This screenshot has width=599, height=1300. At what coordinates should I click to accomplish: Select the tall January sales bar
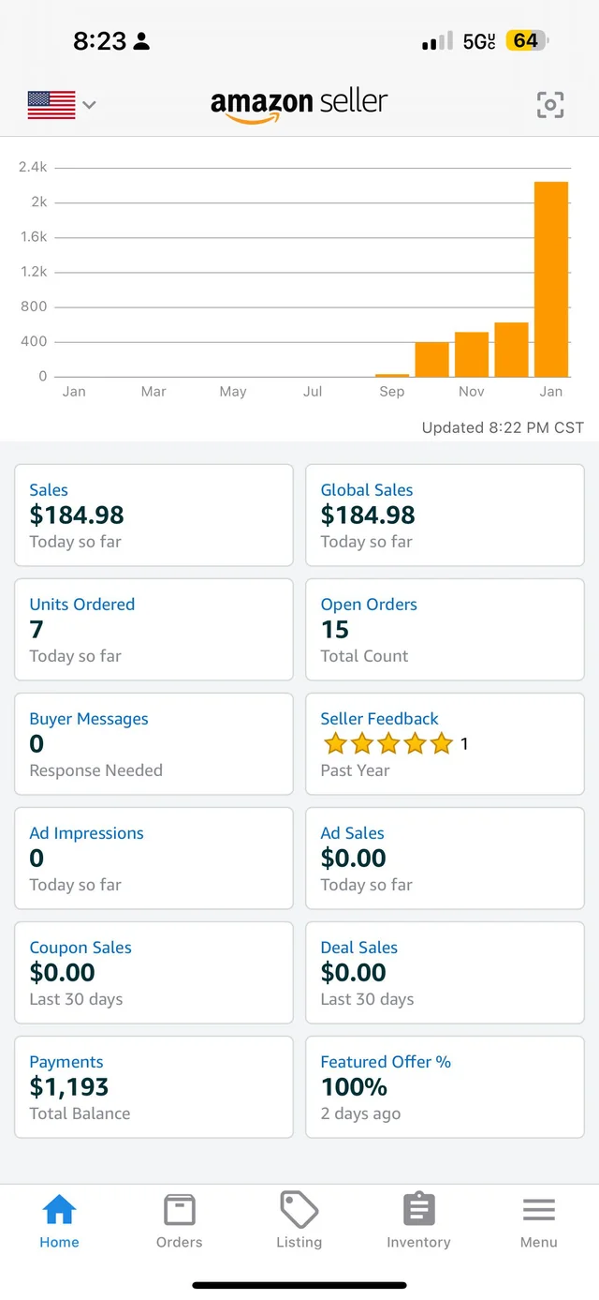click(551, 279)
